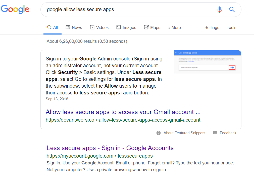
Task: Click the myaccount.google.com green URL
Action: [x=99, y=156]
